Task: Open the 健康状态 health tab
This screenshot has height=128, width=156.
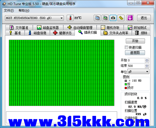Action: tap(63, 33)
